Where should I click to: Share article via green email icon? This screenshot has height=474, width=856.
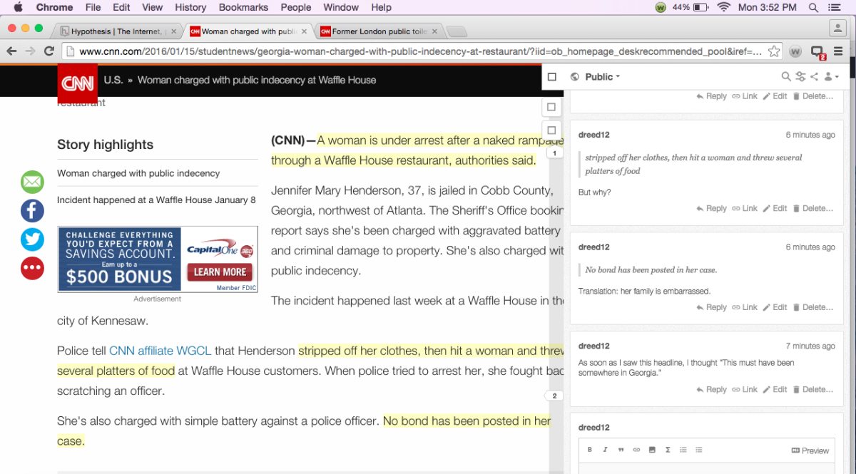[x=32, y=182]
